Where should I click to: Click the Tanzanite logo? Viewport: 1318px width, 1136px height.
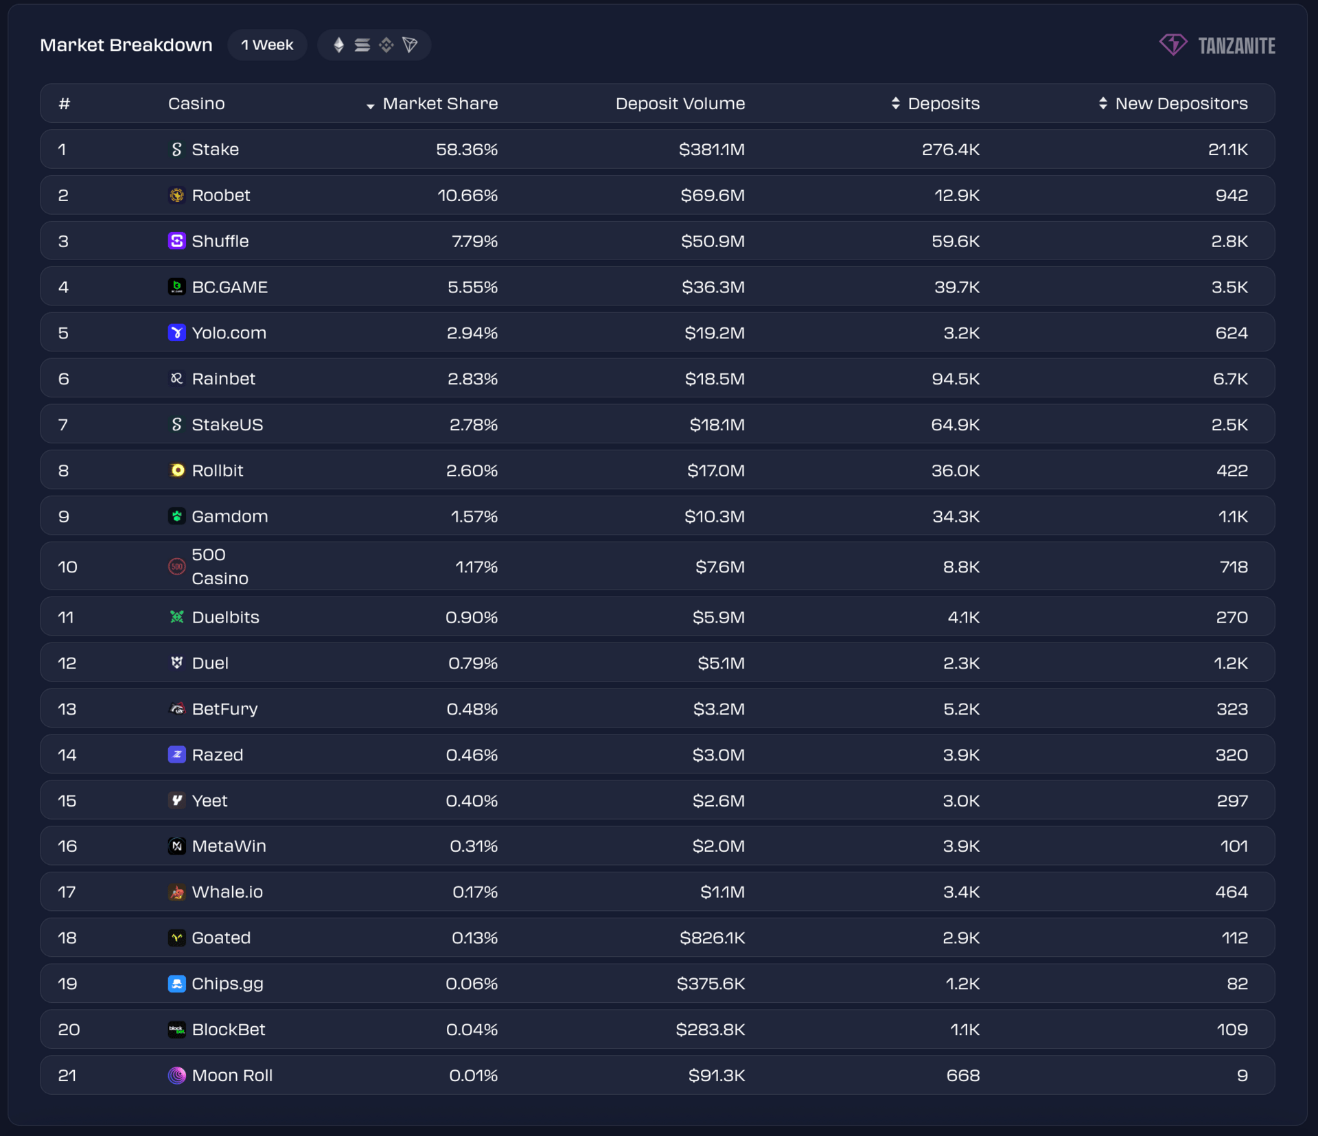(1217, 45)
